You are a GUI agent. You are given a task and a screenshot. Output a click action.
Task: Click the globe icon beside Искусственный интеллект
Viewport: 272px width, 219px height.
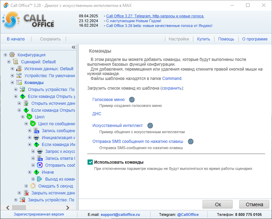click(150, 126)
